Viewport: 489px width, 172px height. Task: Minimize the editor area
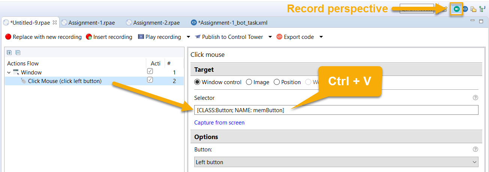tap(472, 21)
